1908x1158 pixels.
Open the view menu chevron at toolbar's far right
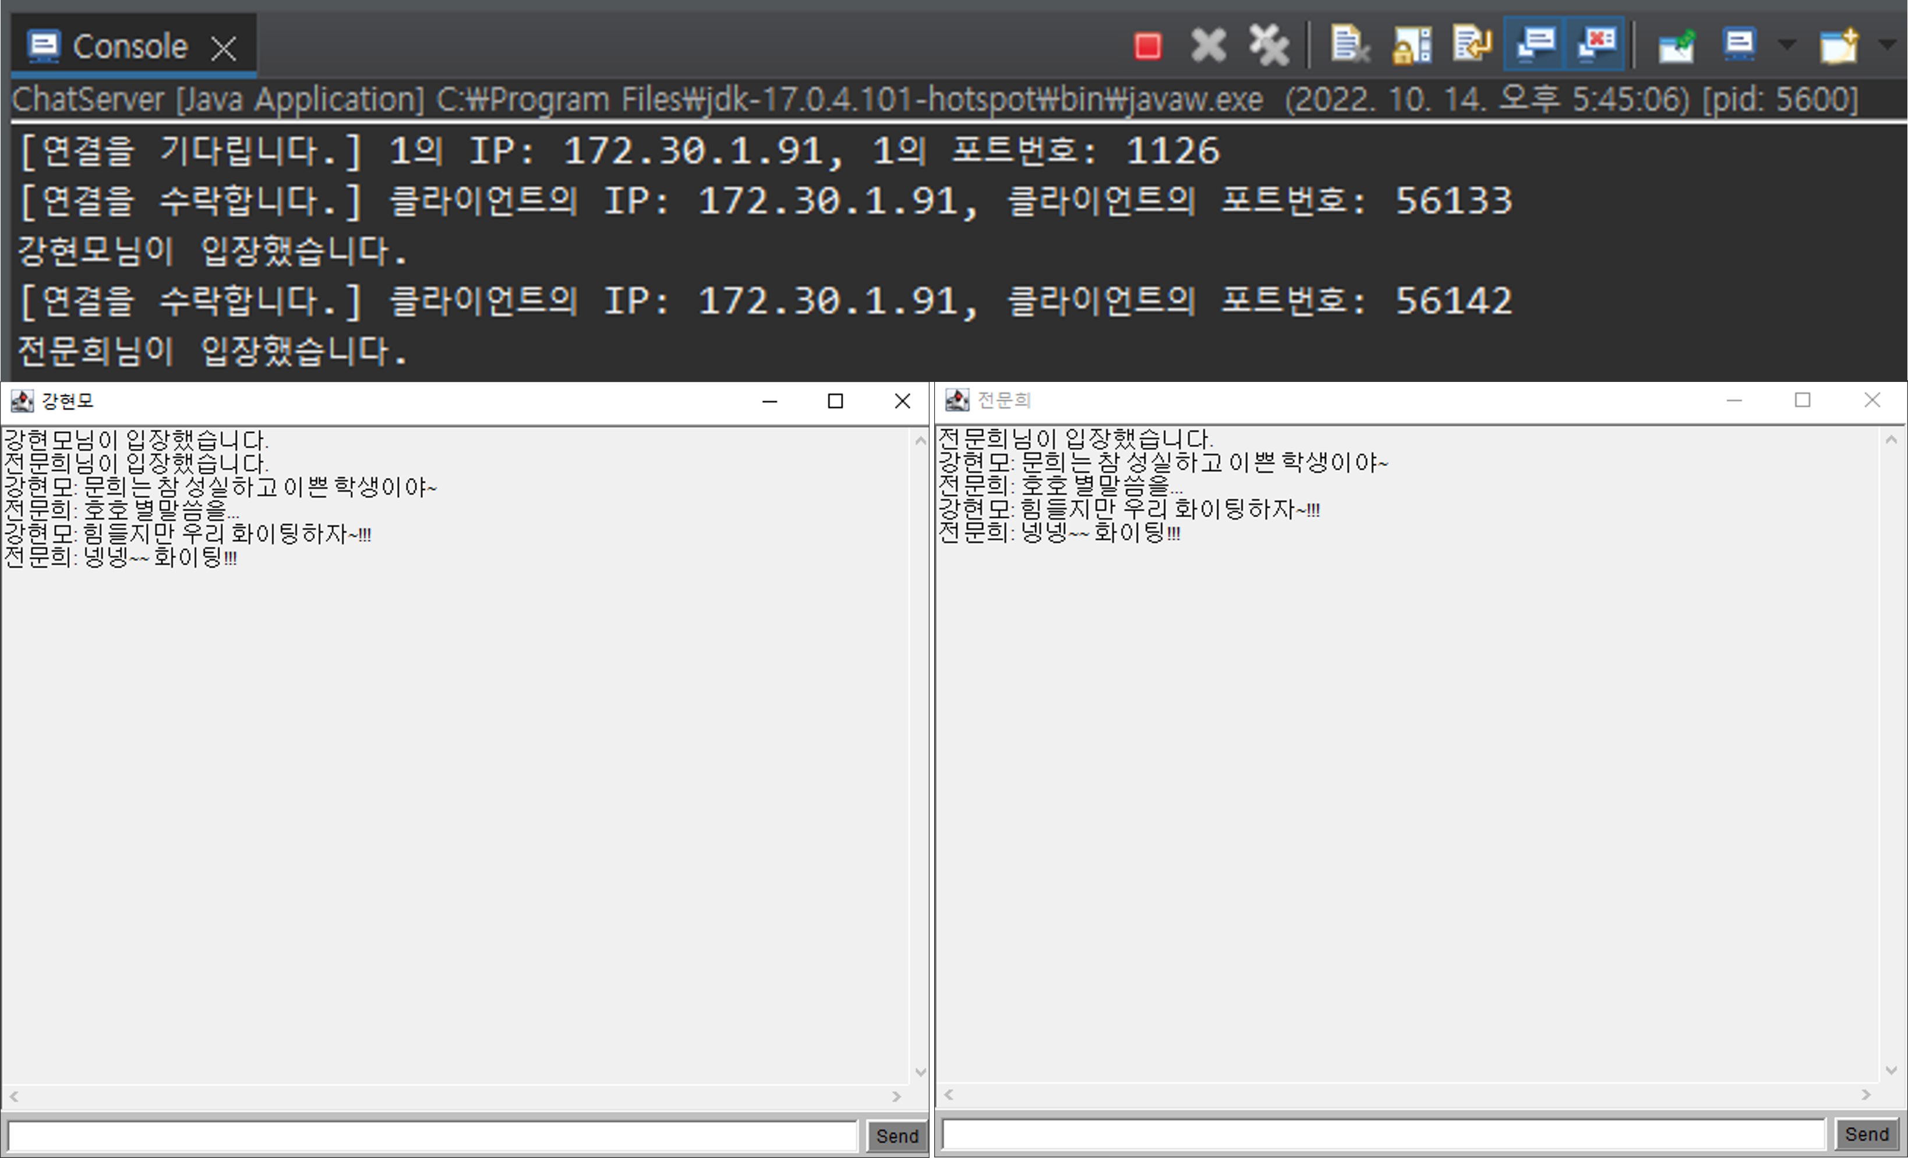(x=1887, y=45)
